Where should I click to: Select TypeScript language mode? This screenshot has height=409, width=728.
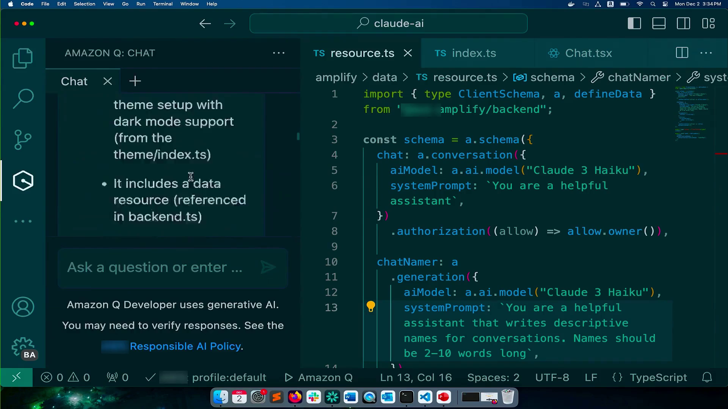coord(658,378)
